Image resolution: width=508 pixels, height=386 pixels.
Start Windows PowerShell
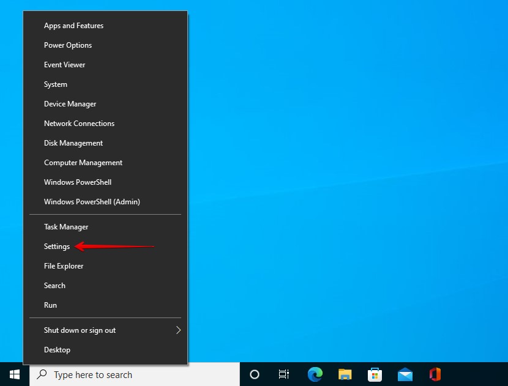(105, 182)
